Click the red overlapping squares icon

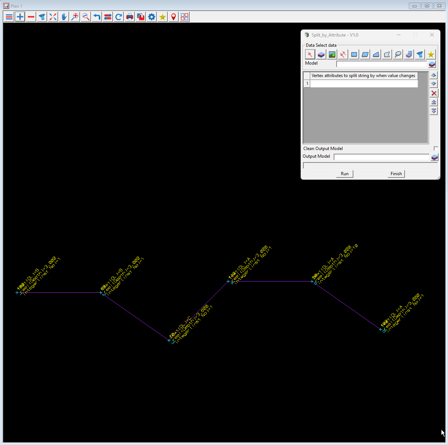(x=141, y=17)
